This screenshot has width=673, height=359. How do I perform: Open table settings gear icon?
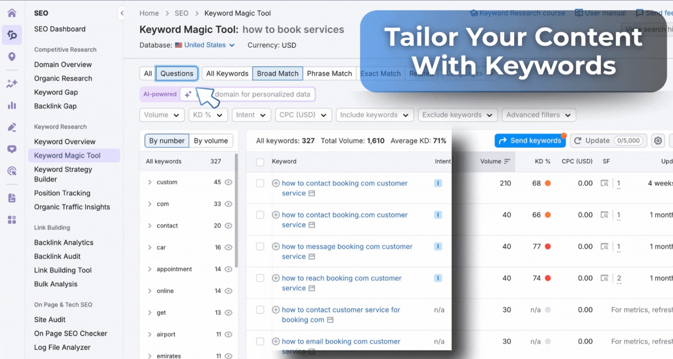(658, 140)
